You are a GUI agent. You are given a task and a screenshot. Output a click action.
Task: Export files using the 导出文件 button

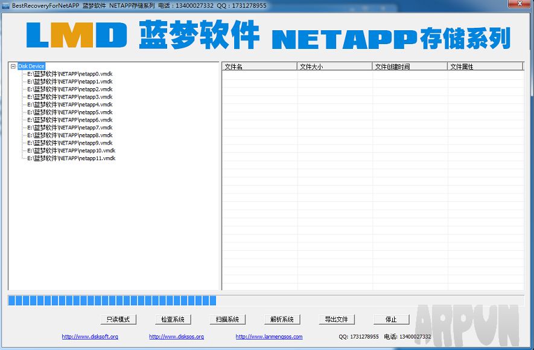pyautogui.click(x=336, y=319)
